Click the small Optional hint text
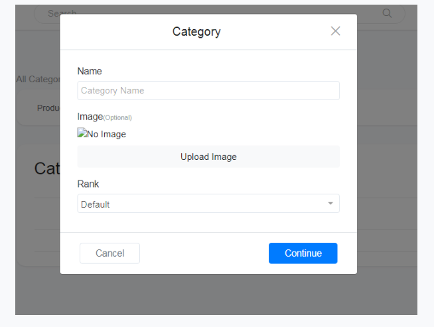 coord(118,118)
